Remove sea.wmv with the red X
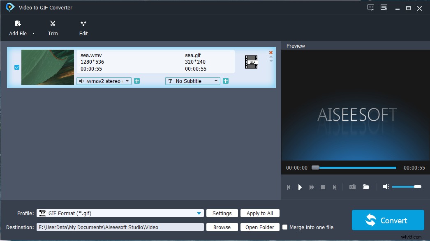Viewport: 430px width, 241px height. (x=270, y=53)
